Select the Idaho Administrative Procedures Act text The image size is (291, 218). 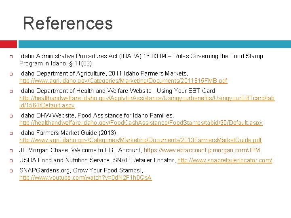point(68,56)
